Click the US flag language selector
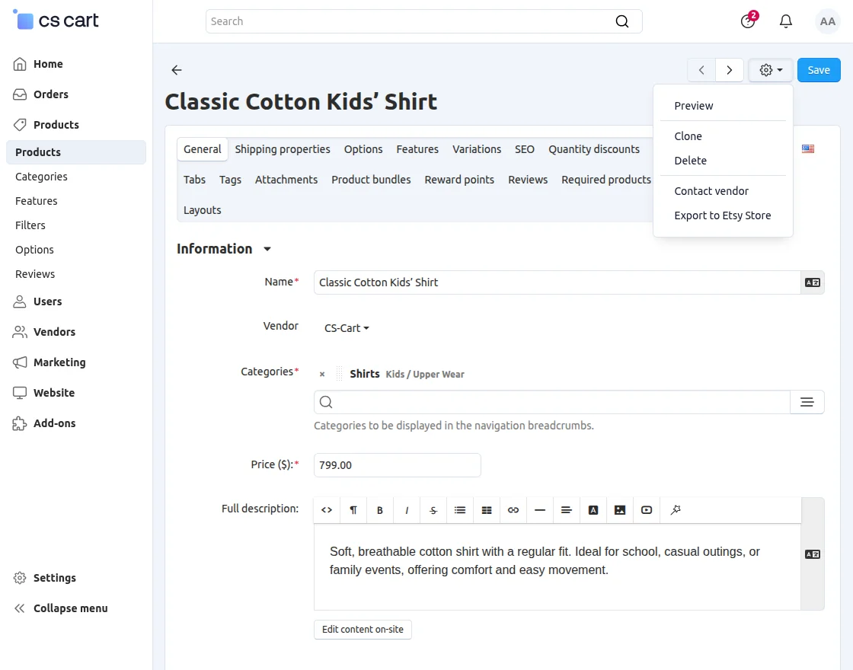This screenshot has height=670, width=853. [808, 148]
